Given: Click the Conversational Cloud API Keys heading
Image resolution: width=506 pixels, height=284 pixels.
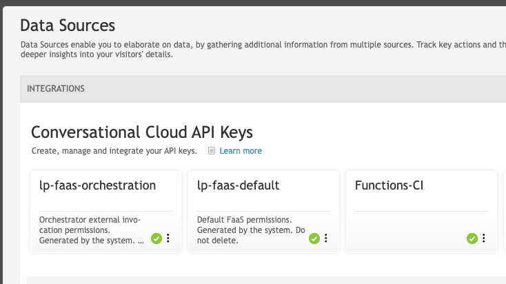Looking at the screenshot, I should [142, 132].
